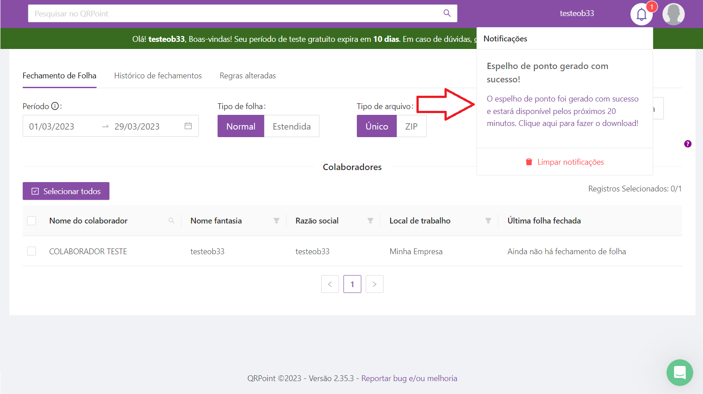Open the calendar icon in period field
The image size is (703, 394).
click(x=188, y=126)
